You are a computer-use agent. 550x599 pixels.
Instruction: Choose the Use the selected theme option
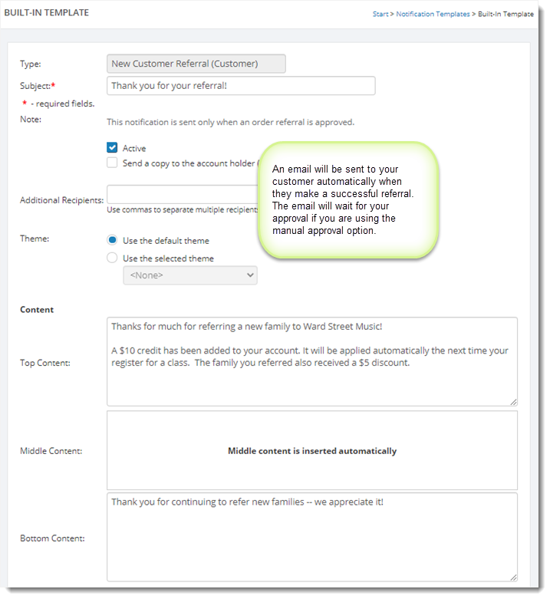pyautogui.click(x=113, y=258)
